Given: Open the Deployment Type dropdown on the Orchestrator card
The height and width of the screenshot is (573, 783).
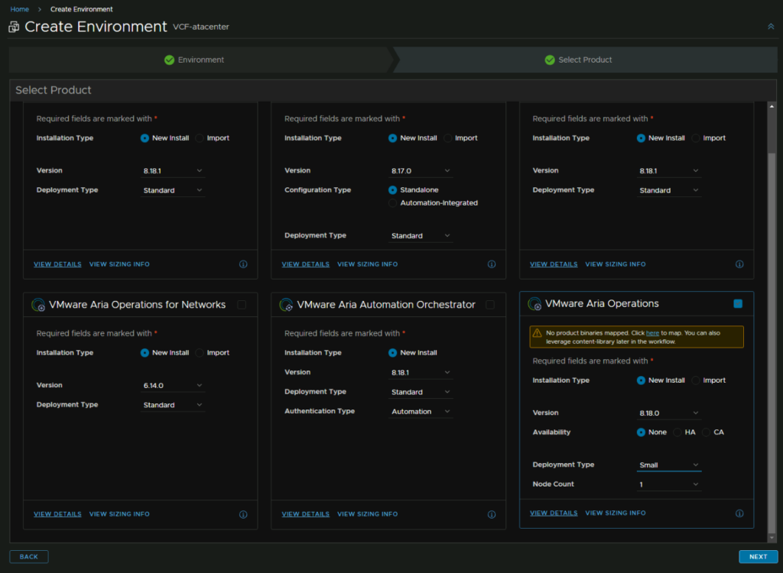Looking at the screenshot, I should pos(421,393).
